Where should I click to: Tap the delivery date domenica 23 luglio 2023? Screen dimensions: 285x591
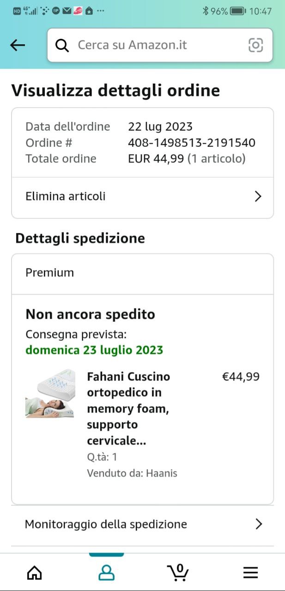click(x=94, y=350)
